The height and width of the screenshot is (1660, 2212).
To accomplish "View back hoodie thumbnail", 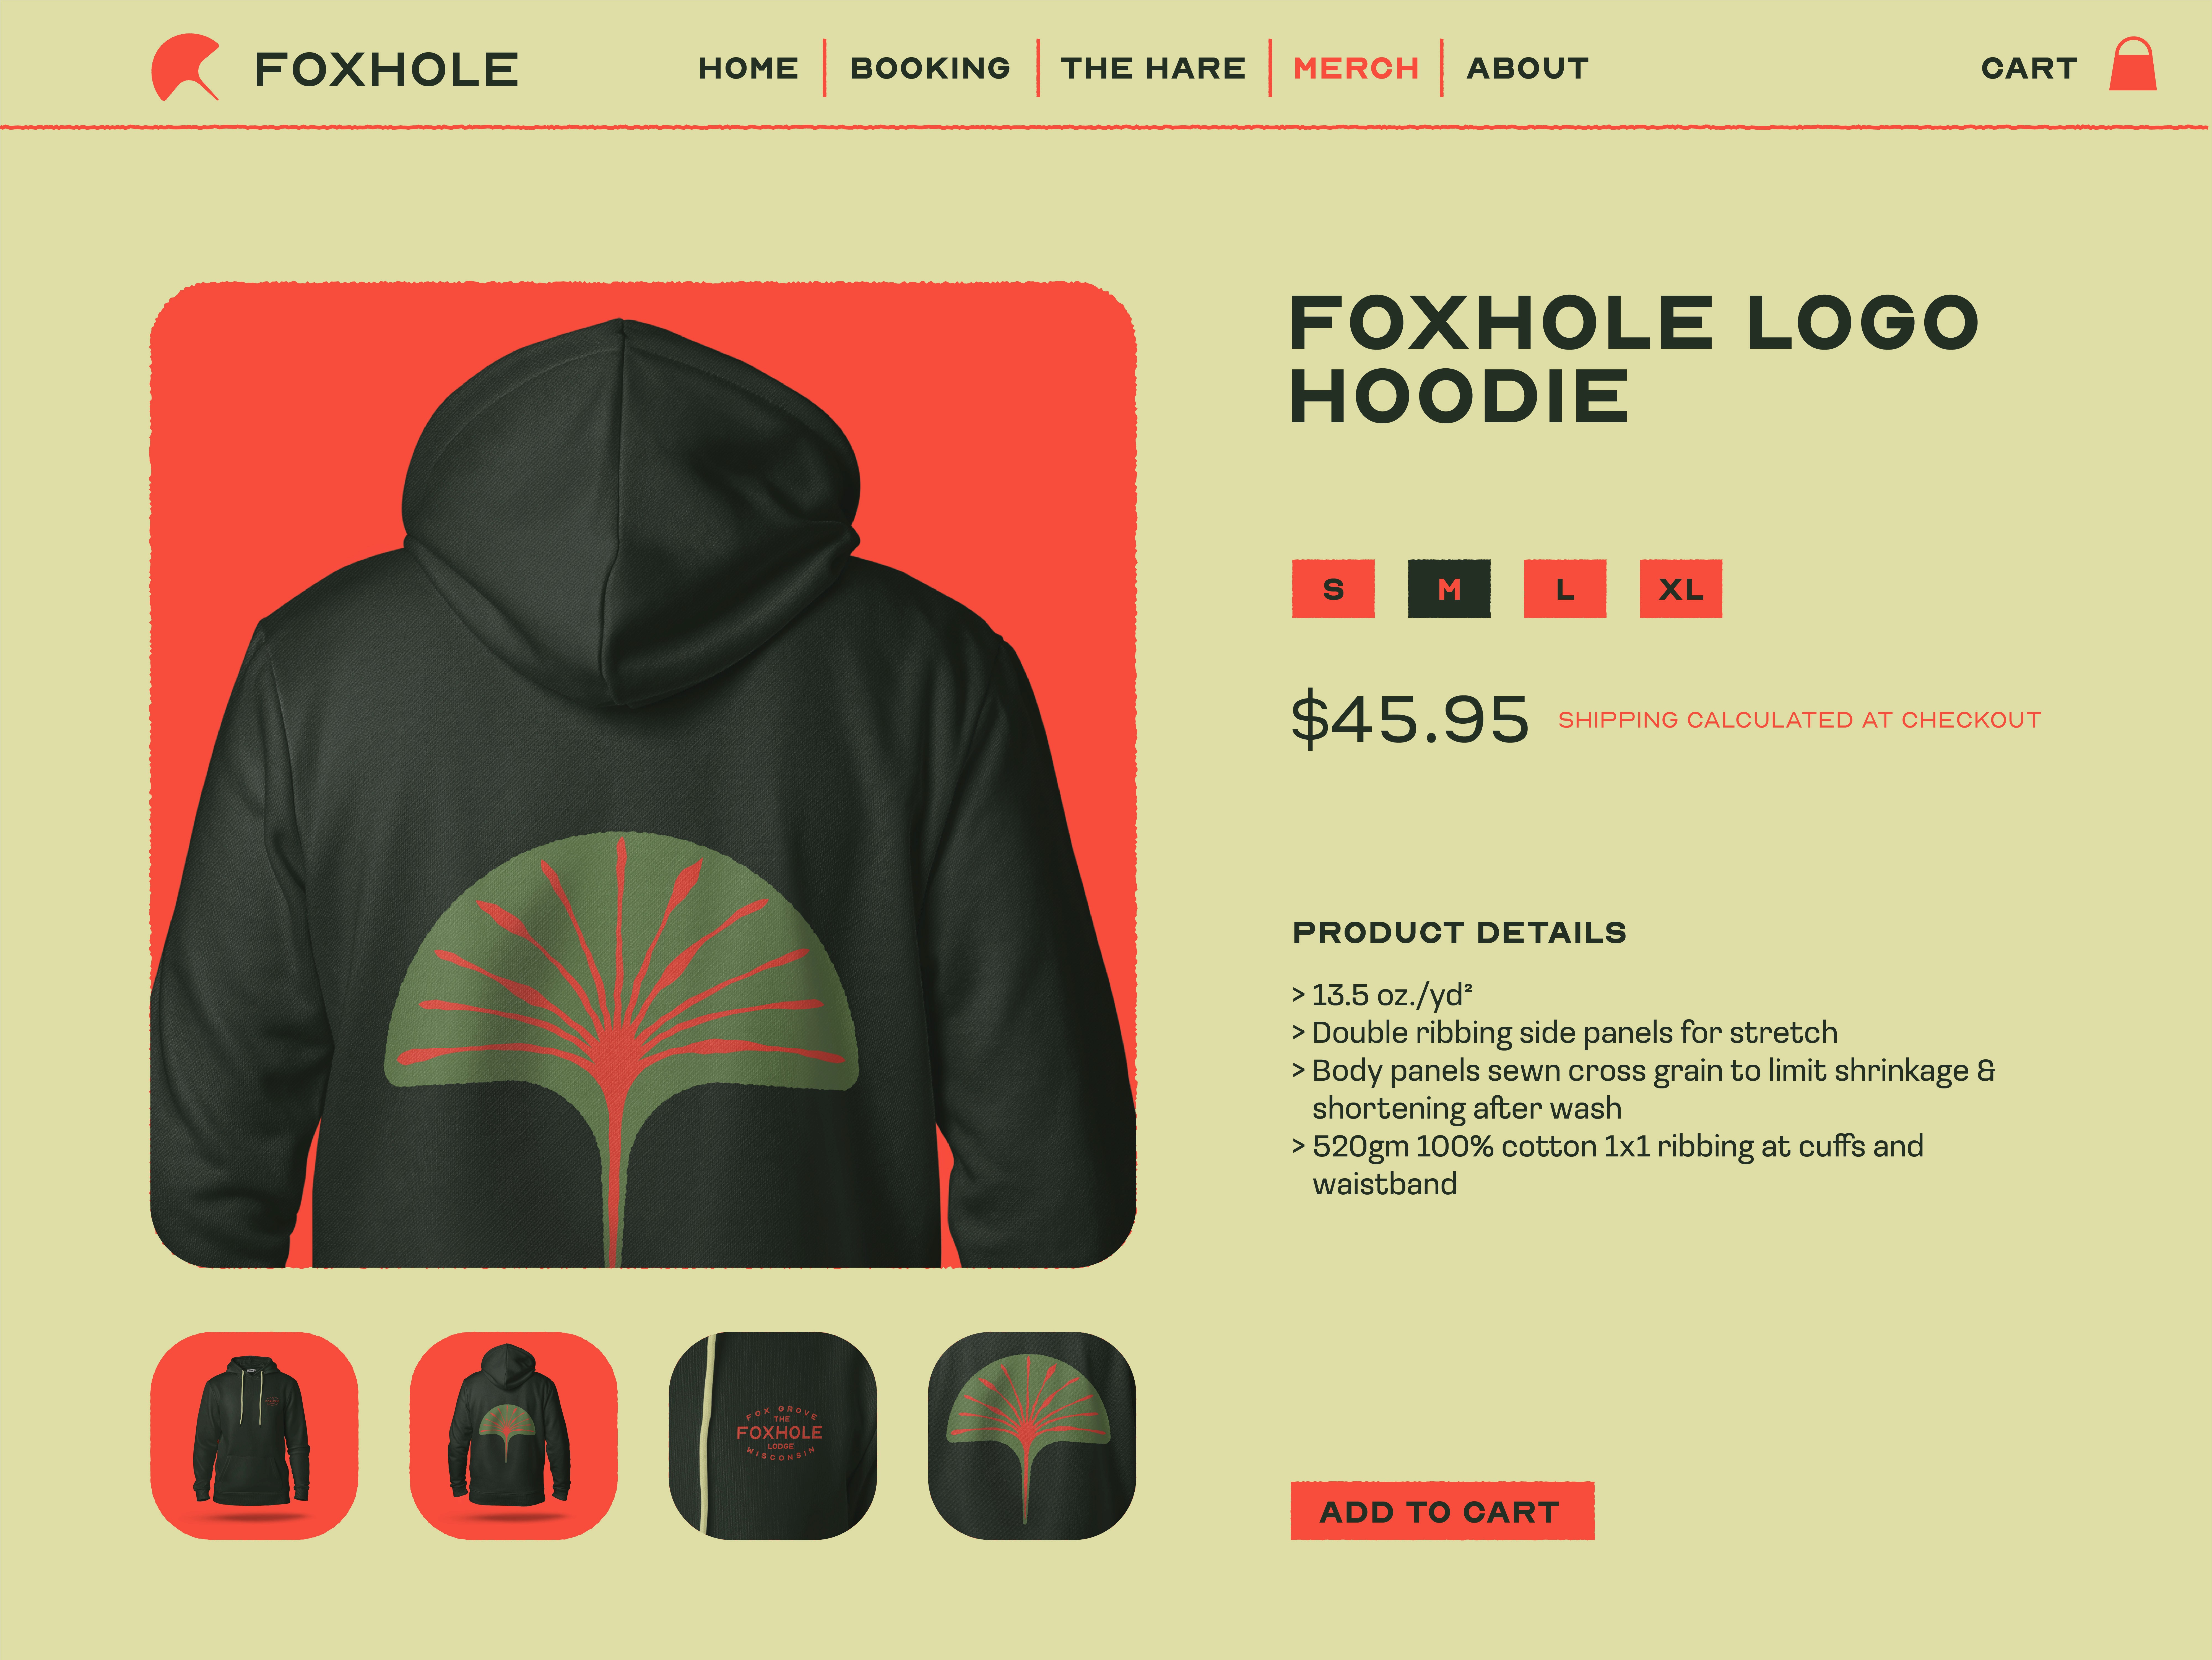I will coord(513,1435).
